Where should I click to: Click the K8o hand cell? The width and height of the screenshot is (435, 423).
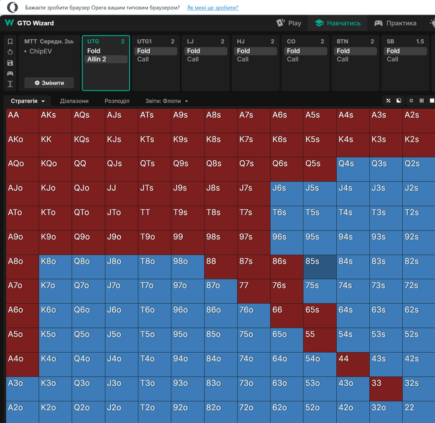pos(55,267)
